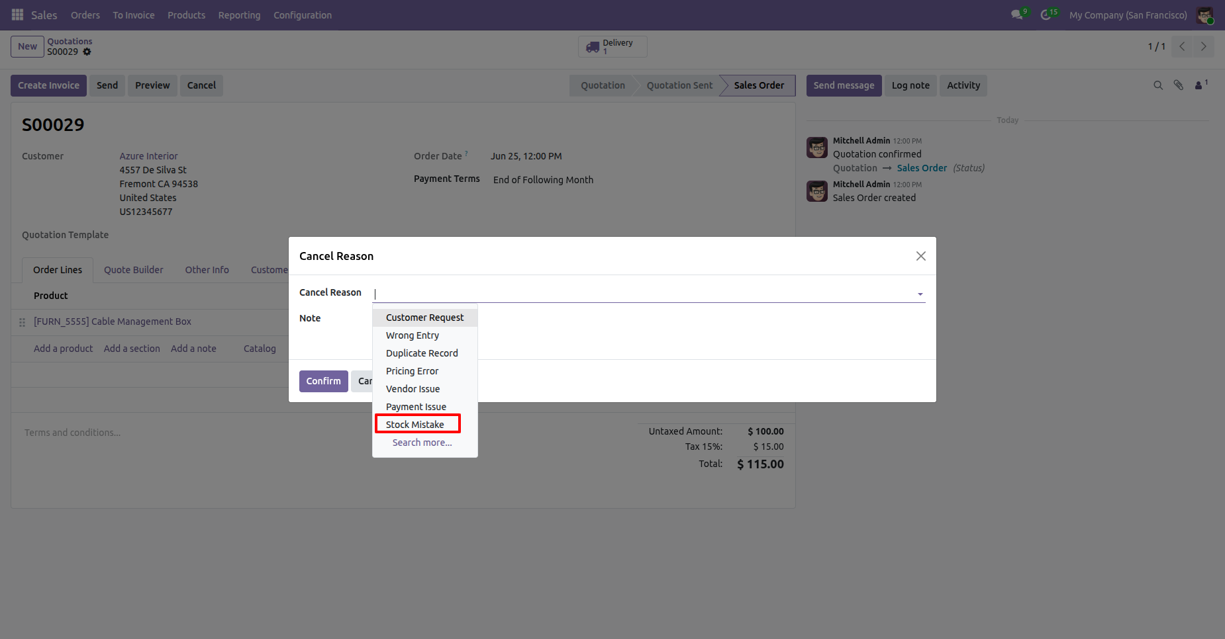
Task: Open the Products menu
Action: point(186,15)
